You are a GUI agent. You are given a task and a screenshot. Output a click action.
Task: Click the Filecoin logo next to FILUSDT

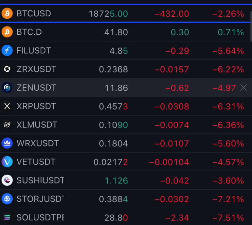pyautogui.click(x=7, y=50)
